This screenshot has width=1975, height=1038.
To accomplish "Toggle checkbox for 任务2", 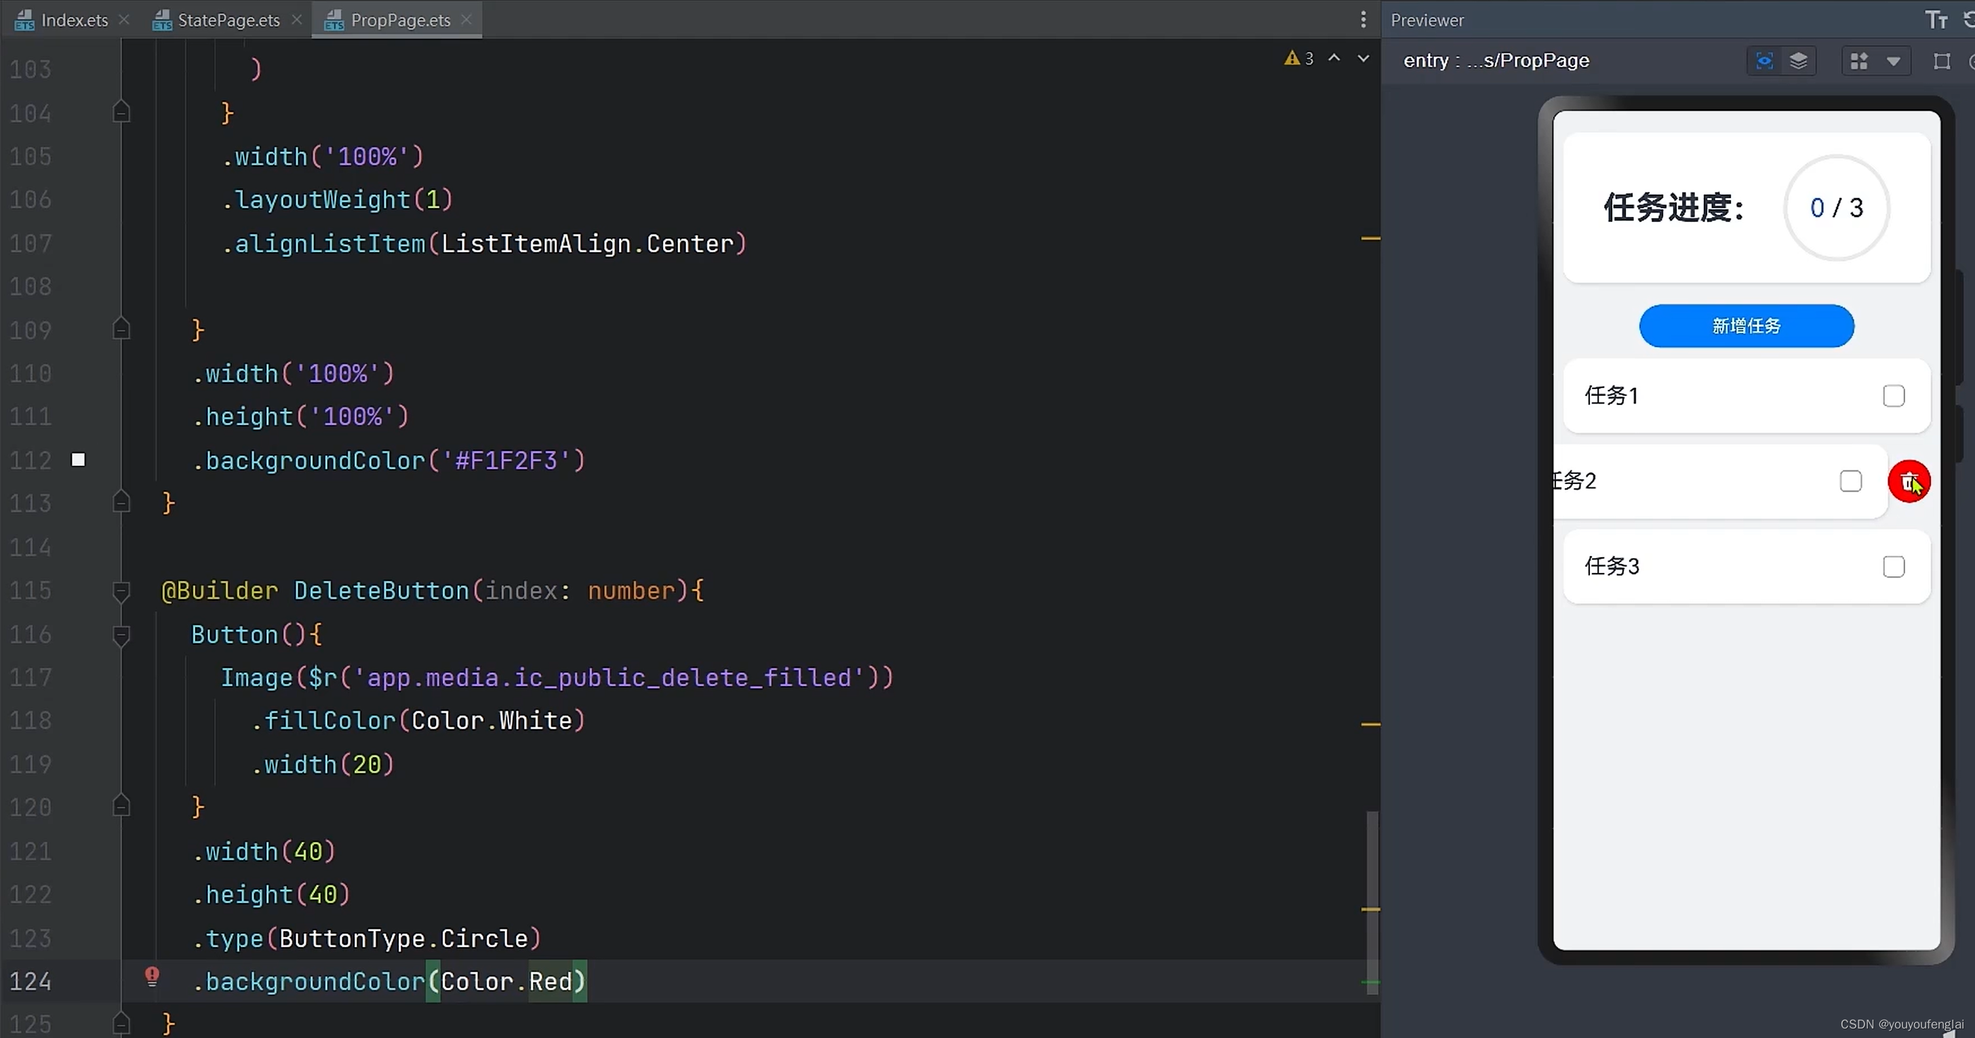I will [1851, 481].
